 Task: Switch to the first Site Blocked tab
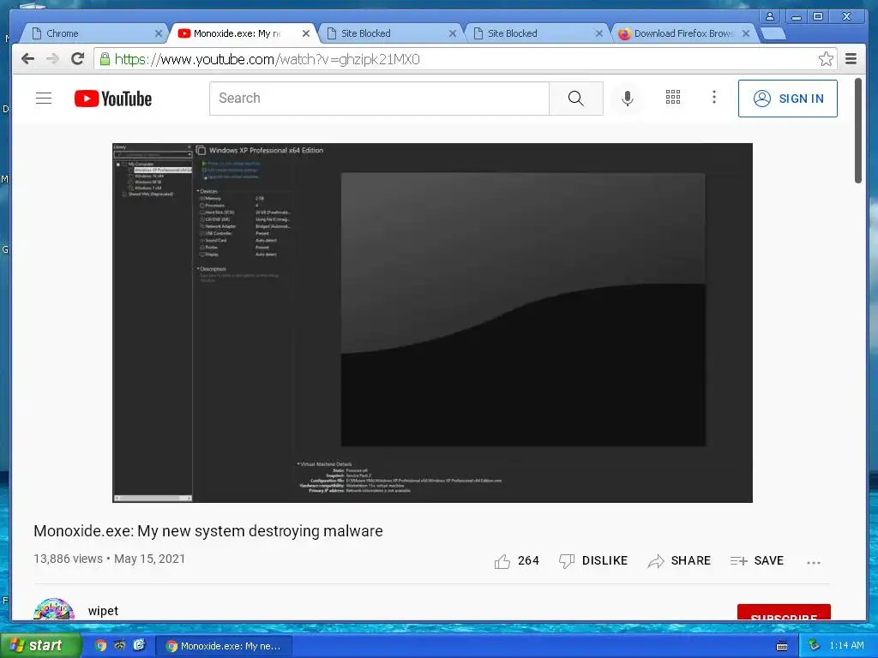(x=390, y=33)
